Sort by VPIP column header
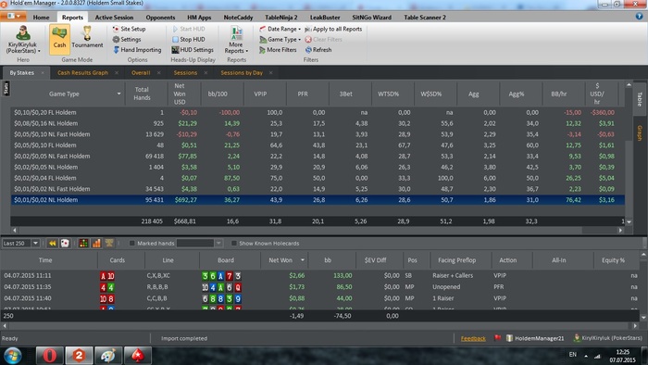Screen dimensions: 648x365 click(260, 94)
